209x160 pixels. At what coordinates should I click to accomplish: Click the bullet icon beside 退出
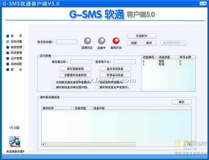tap(8, 70)
